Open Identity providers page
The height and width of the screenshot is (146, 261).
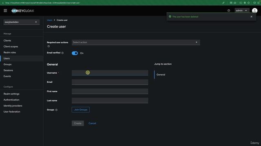pyautogui.click(x=13, y=106)
